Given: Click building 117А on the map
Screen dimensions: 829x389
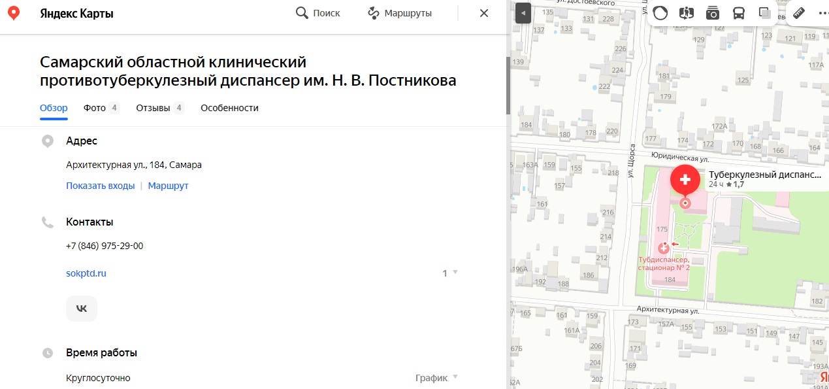Looking at the screenshot, I should pyautogui.click(x=817, y=65).
